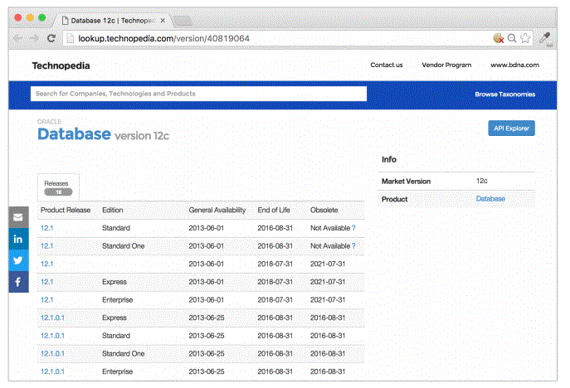Focus the Search for Companies field

pos(198,94)
